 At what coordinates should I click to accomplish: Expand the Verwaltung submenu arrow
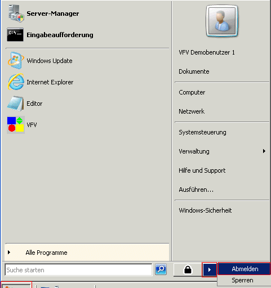point(264,151)
